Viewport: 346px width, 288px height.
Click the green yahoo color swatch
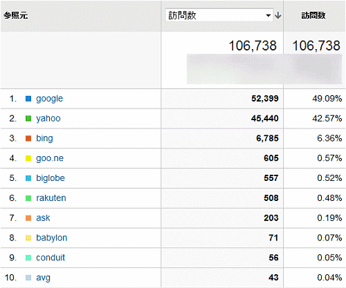(x=28, y=119)
